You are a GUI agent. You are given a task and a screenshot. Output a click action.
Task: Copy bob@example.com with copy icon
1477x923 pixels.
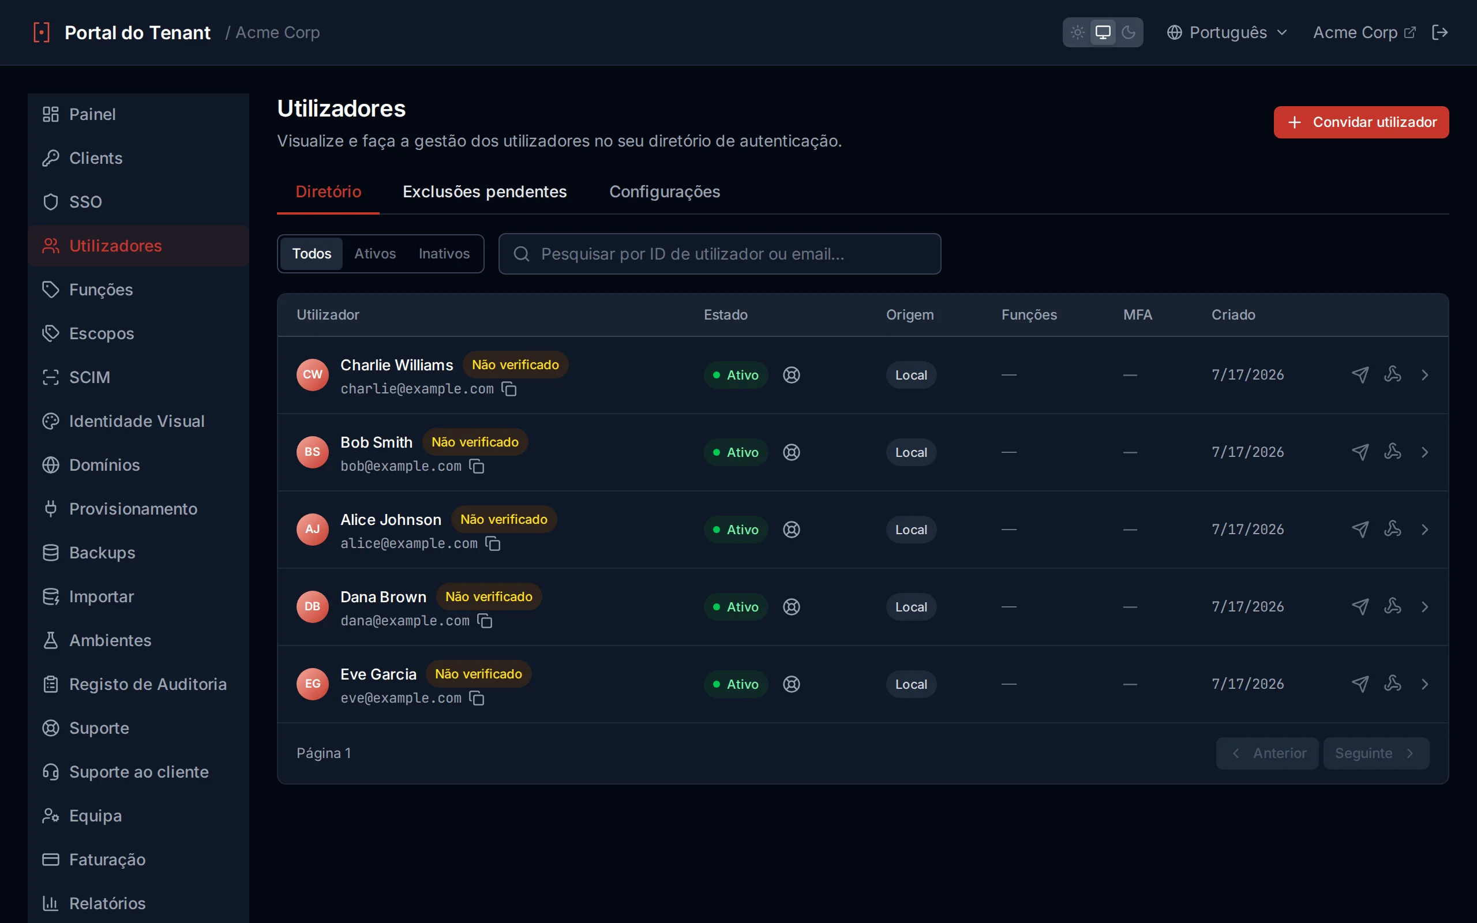tap(477, 466)
